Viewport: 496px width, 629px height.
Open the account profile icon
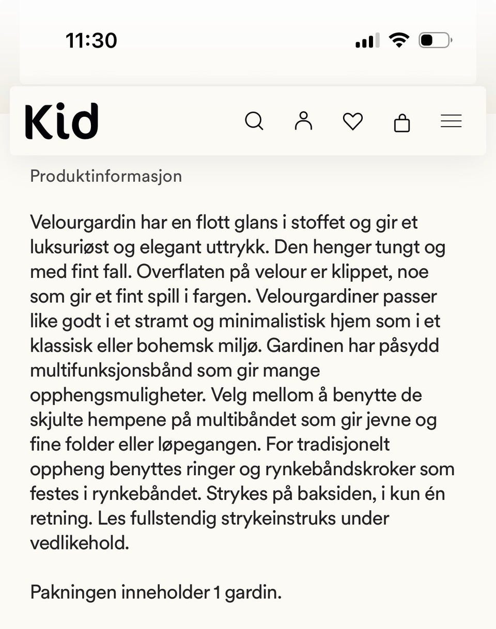303,121
